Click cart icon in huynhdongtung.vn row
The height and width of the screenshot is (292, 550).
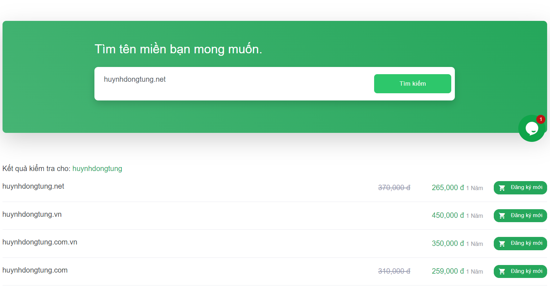click(502, 216)
